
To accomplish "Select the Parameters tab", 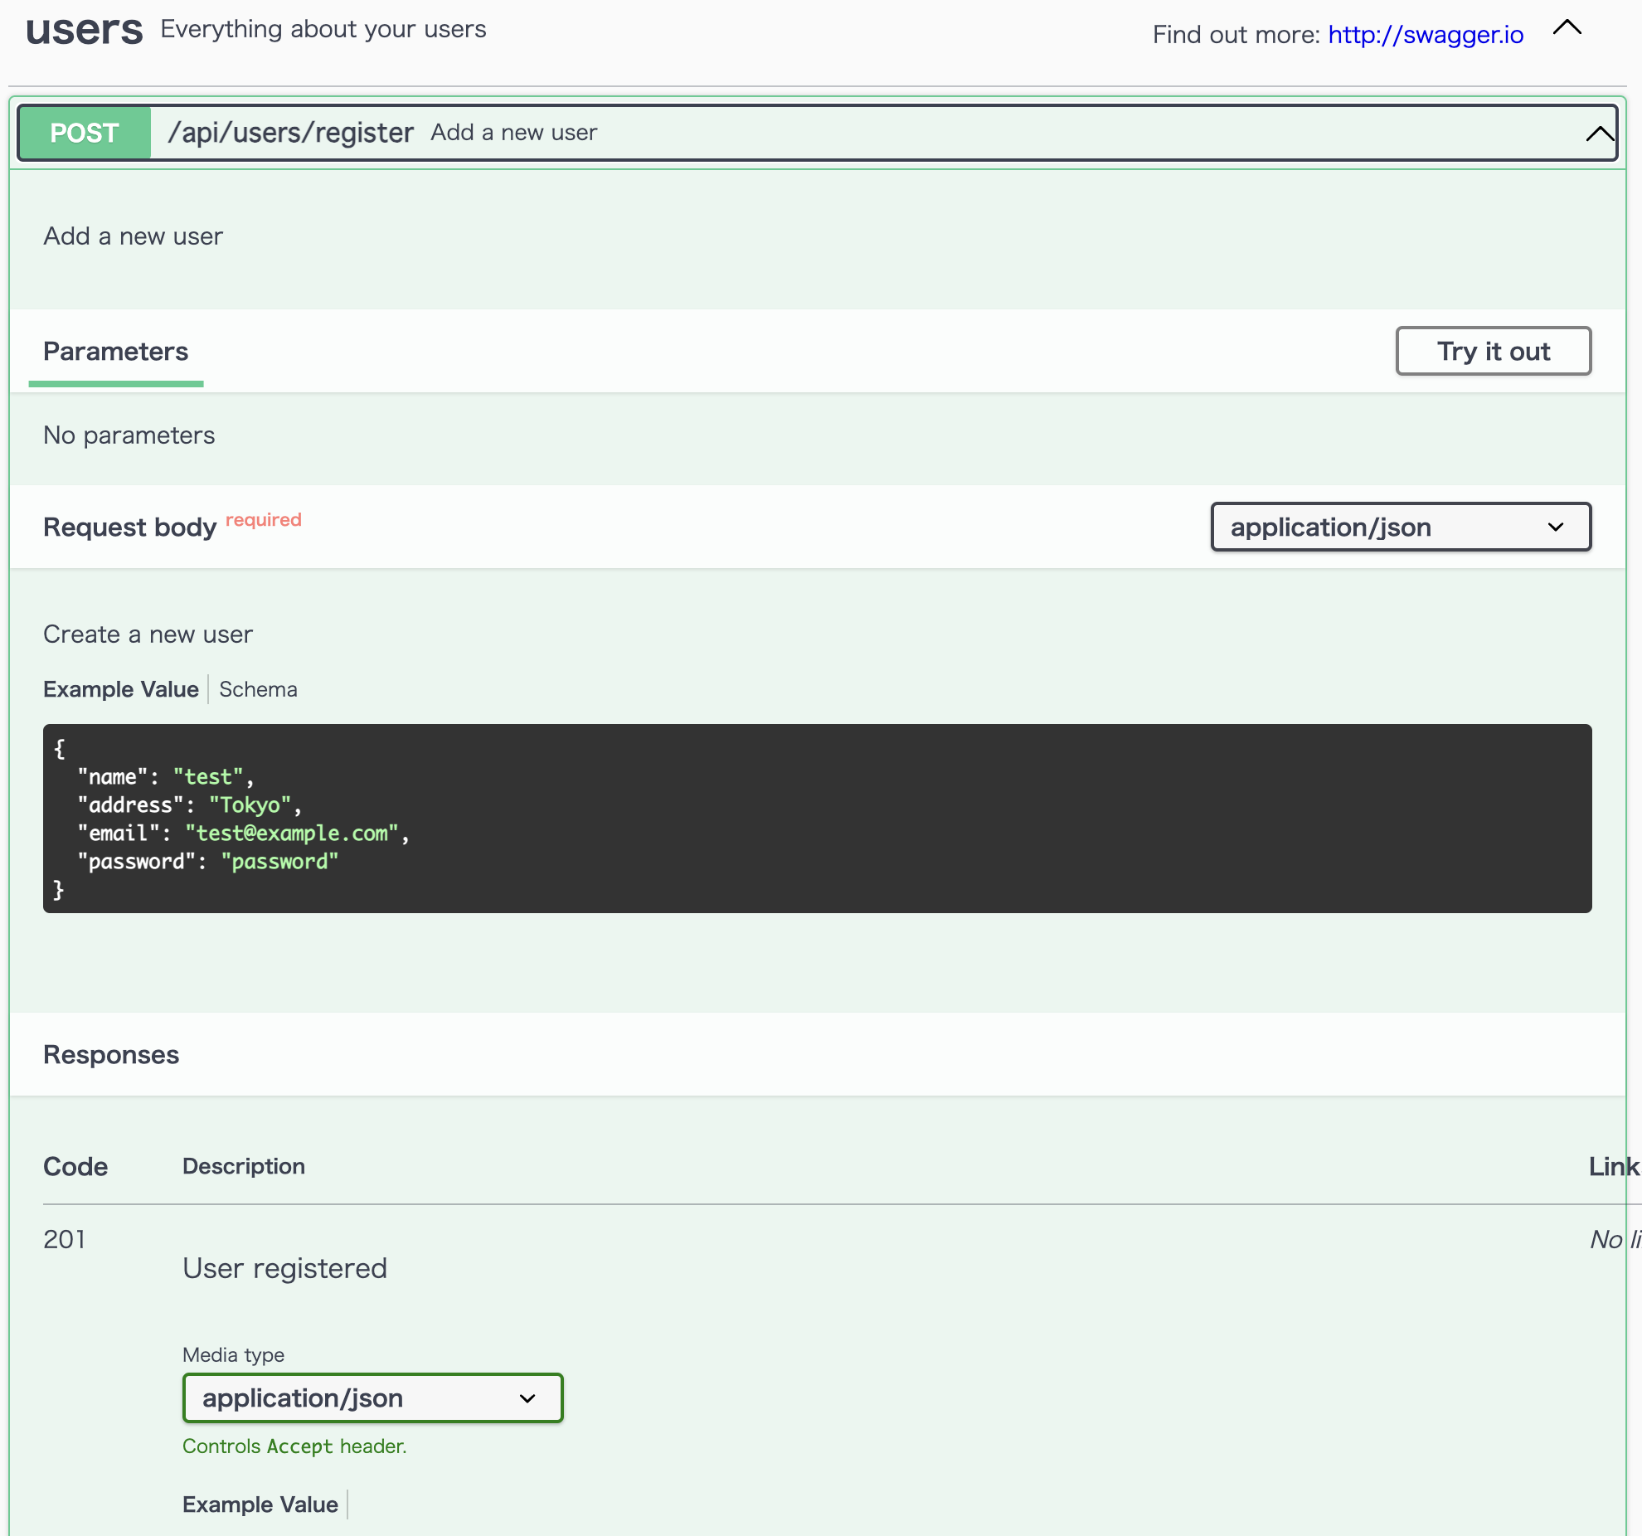I will tap(115, 352).
